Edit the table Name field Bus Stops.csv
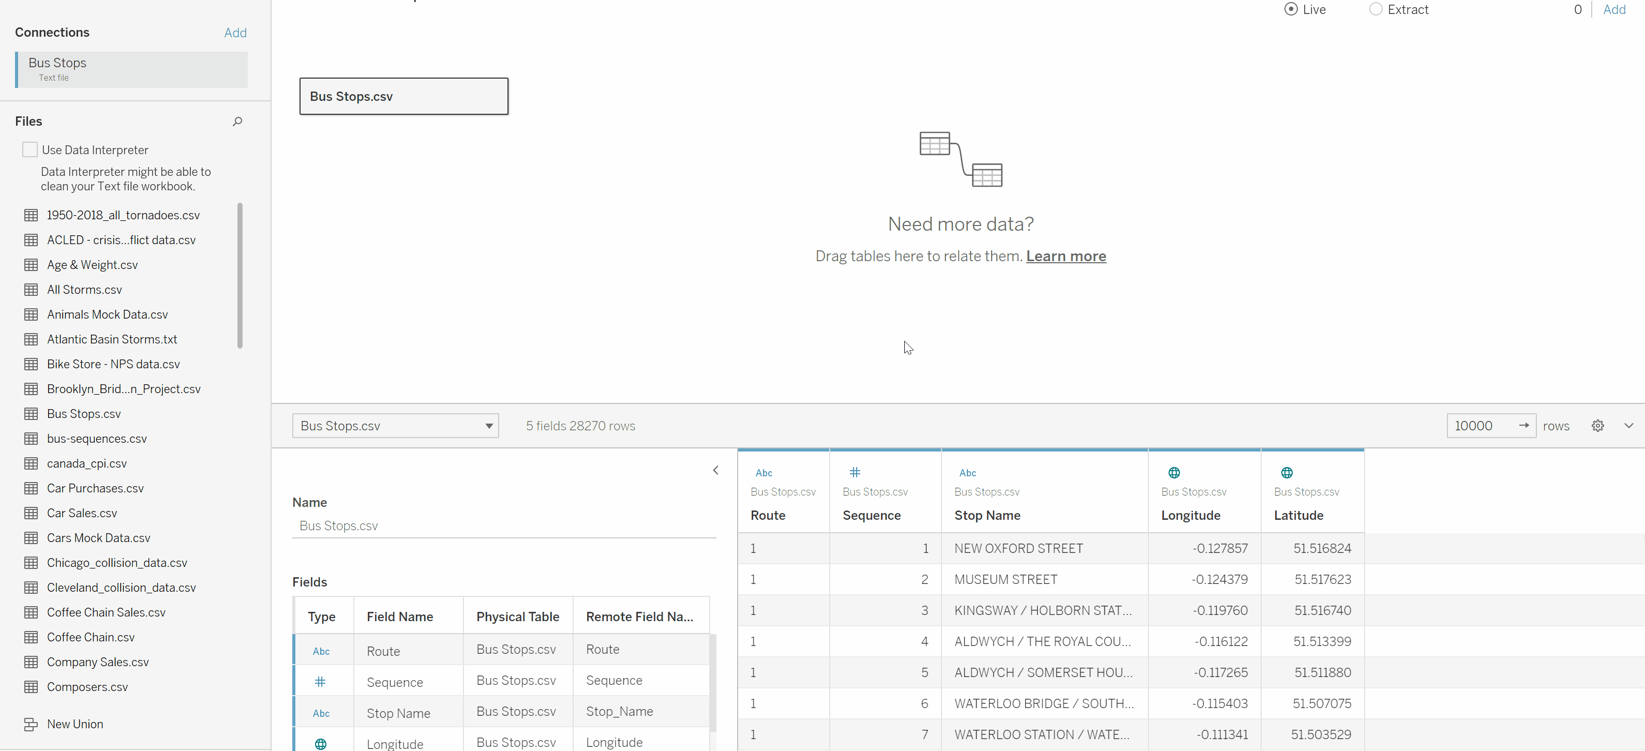Viewport: 1645px width, 751px height. (504, 525)
